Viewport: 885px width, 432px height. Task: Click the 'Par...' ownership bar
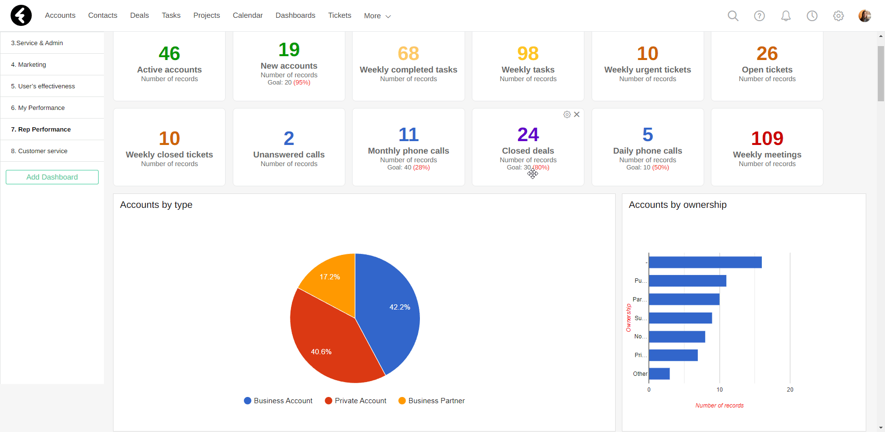tap(684, 300)
